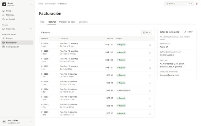This screenshot has height=126, width=201.
Task: Click the search magnifier icon
Action: (167, 3)
